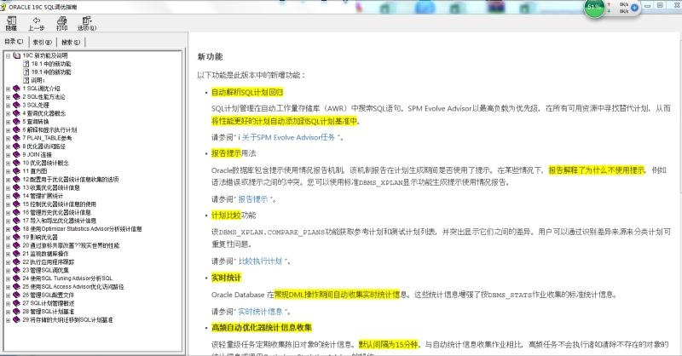
Task: Click the book icon for 26 管理SQL配置文件
Action: pyautogui.click(x=16, y=296)
